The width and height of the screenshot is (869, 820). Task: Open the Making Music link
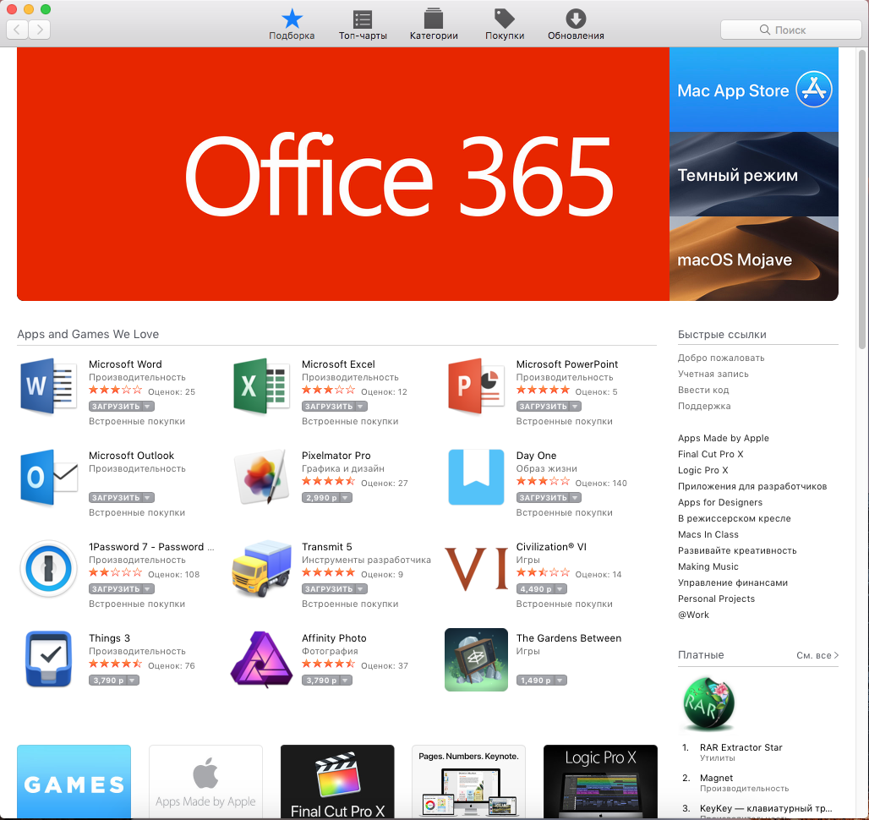tap(708, 566)
